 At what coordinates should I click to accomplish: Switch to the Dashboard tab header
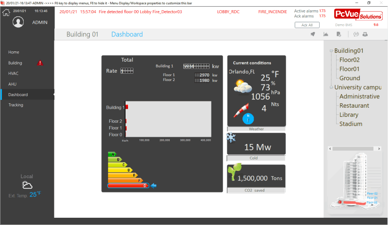coord(127,34)
